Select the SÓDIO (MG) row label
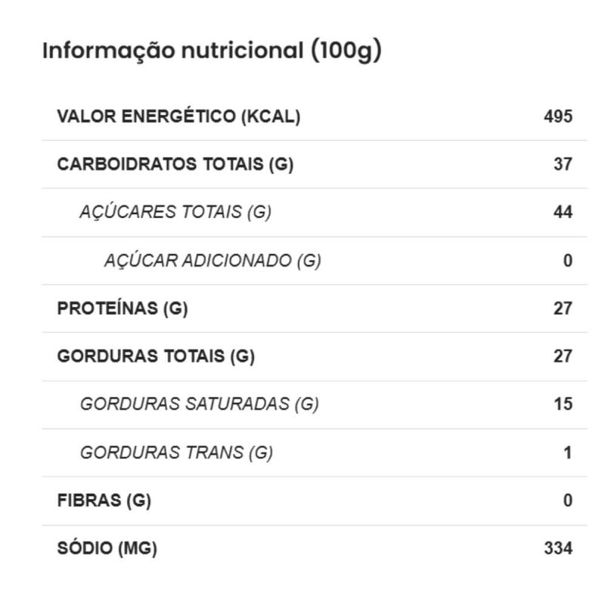This screenshot has width=605, height=605. point(107,549)
